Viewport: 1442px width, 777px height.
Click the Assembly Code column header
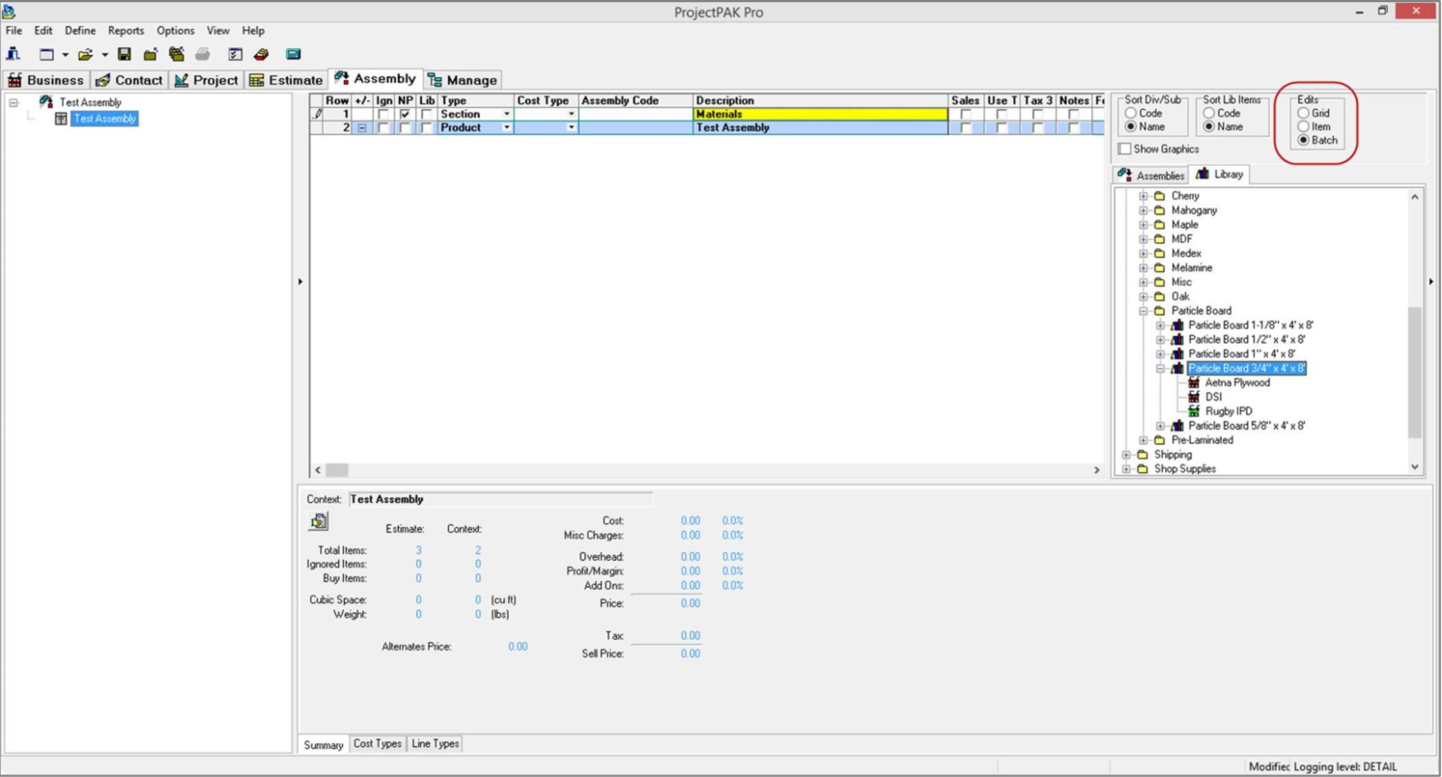pos(636,100)
